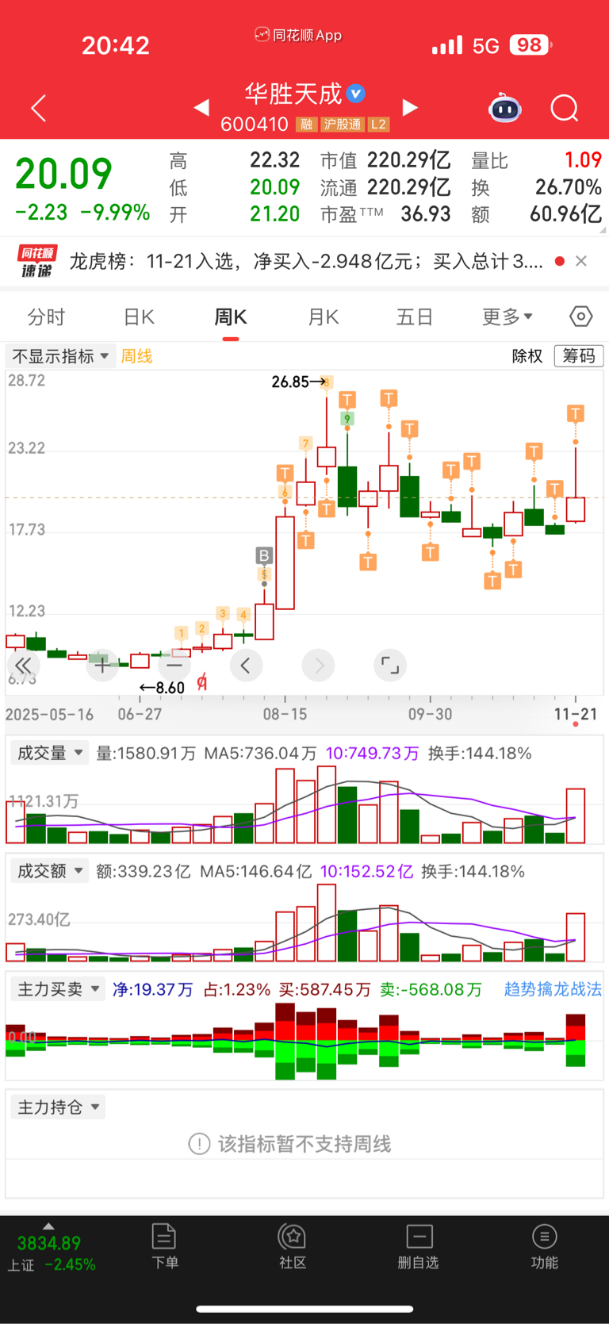Image resolution: width=609 pixels, height=1324 pixels.
Task: Tap the stock code 600410
Action: (x=255, y=125)
